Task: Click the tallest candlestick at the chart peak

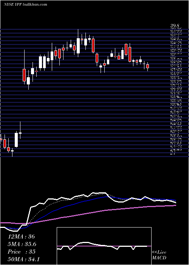Action: pyautogui.click(x=78, y=43)
